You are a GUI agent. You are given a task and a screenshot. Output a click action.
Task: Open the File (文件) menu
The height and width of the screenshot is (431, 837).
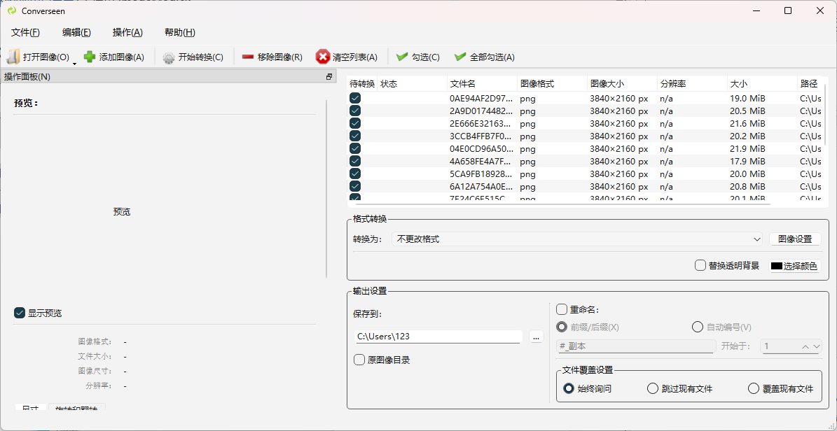(x=25, y=32)
